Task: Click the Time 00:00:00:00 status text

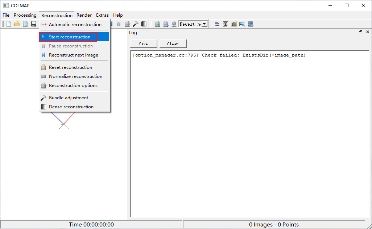Action: click(x=91, y=225)
